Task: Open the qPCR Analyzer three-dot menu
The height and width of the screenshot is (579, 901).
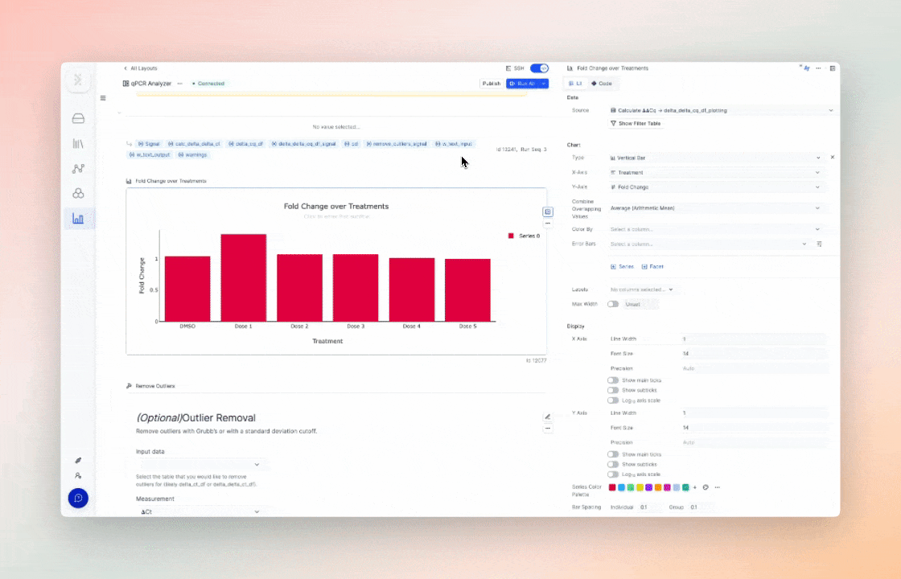Action: tap(180, 84)
